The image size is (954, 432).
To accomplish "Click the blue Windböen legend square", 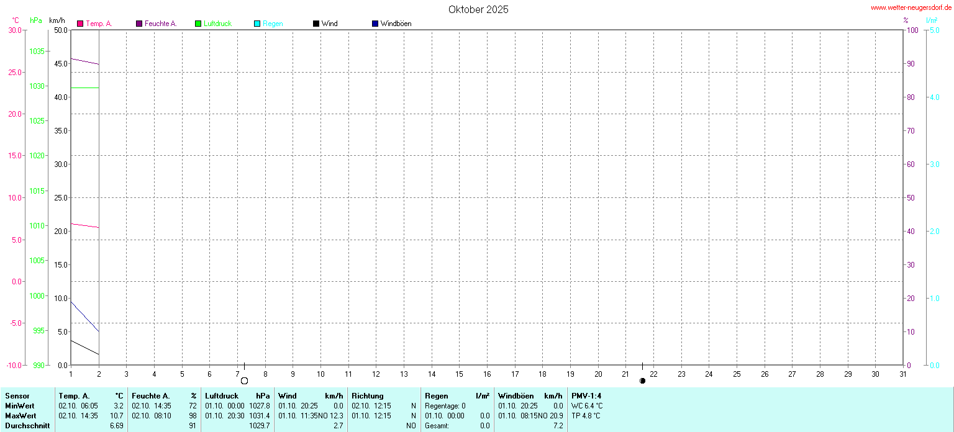I will tap(375, 24).
